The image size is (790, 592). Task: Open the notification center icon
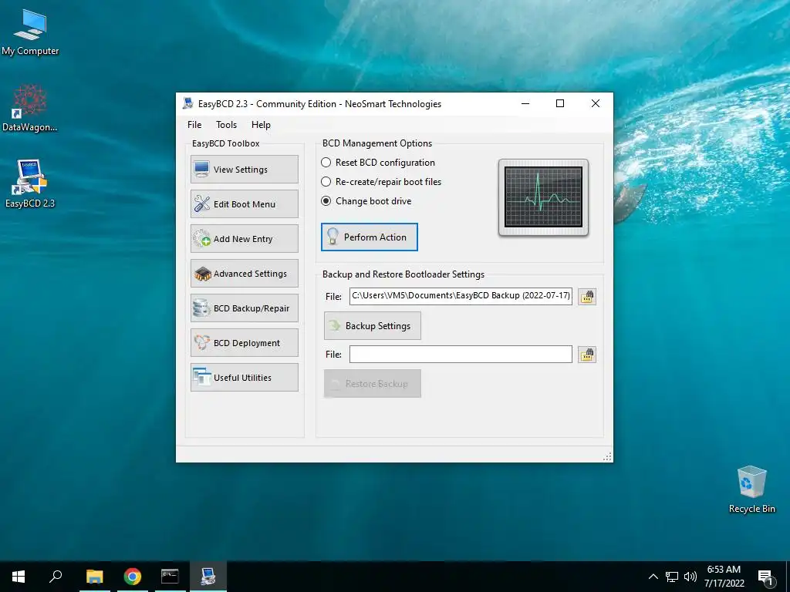coord(765,577)
